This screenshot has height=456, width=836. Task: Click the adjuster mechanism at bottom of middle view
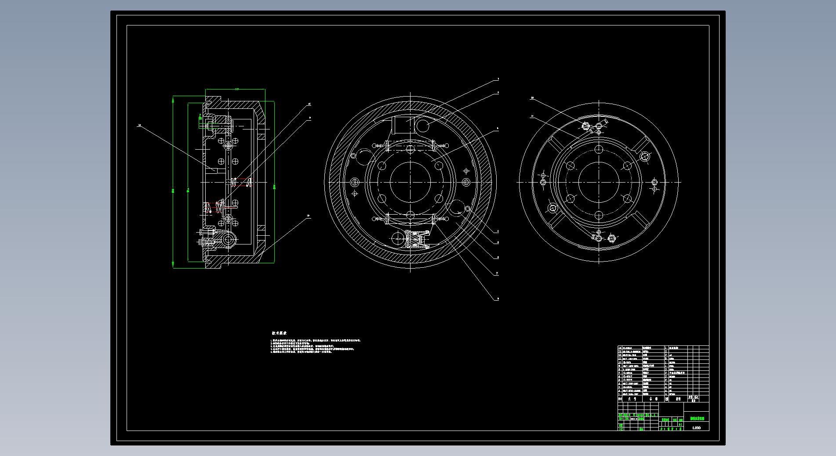pyautogui.click(x=417, y=240)
